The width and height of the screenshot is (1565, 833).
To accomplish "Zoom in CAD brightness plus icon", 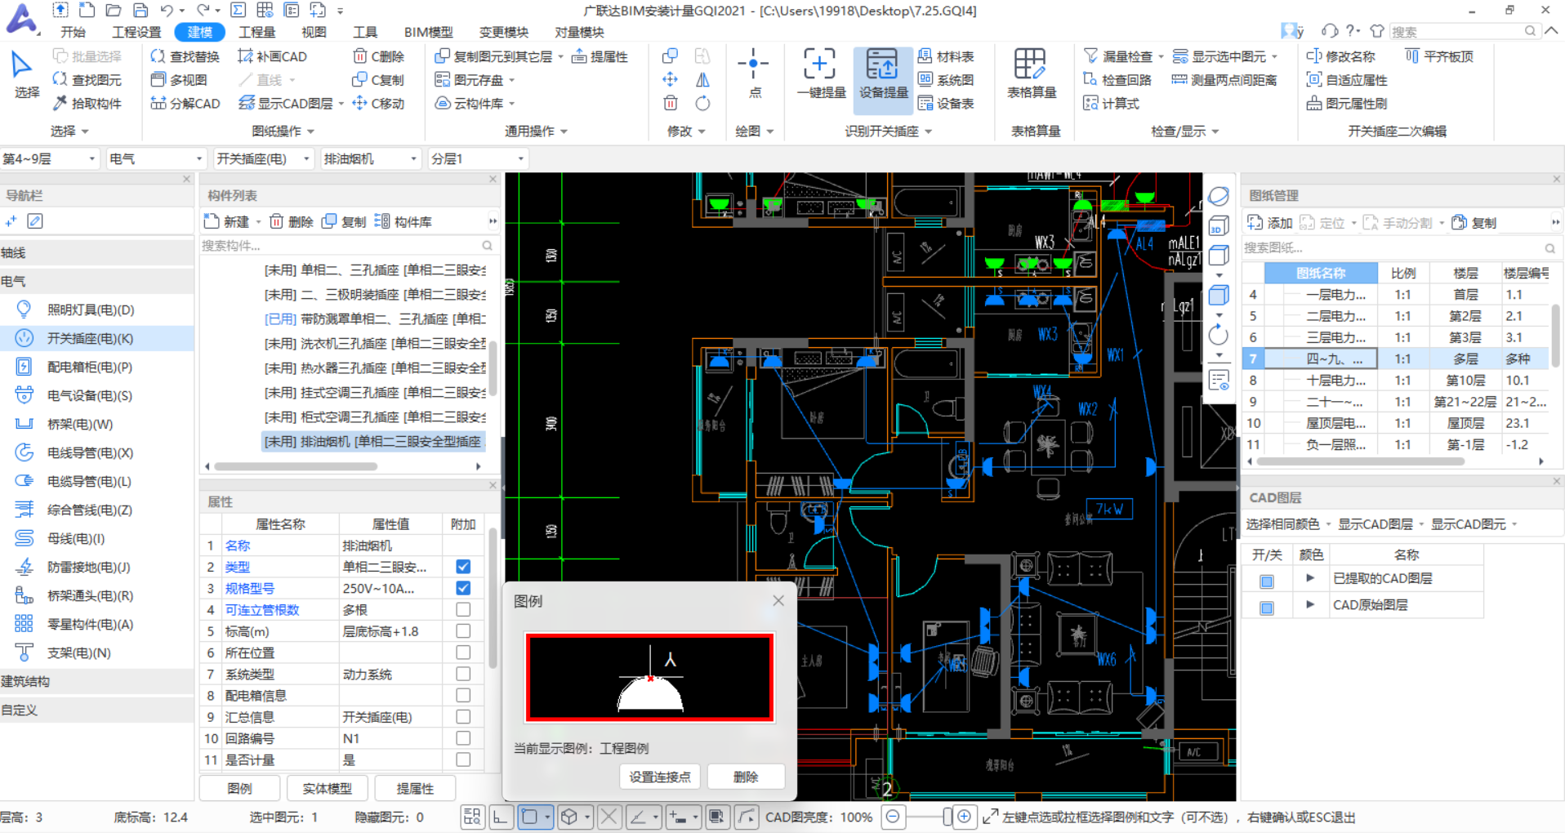I will [x=964, y=817].
